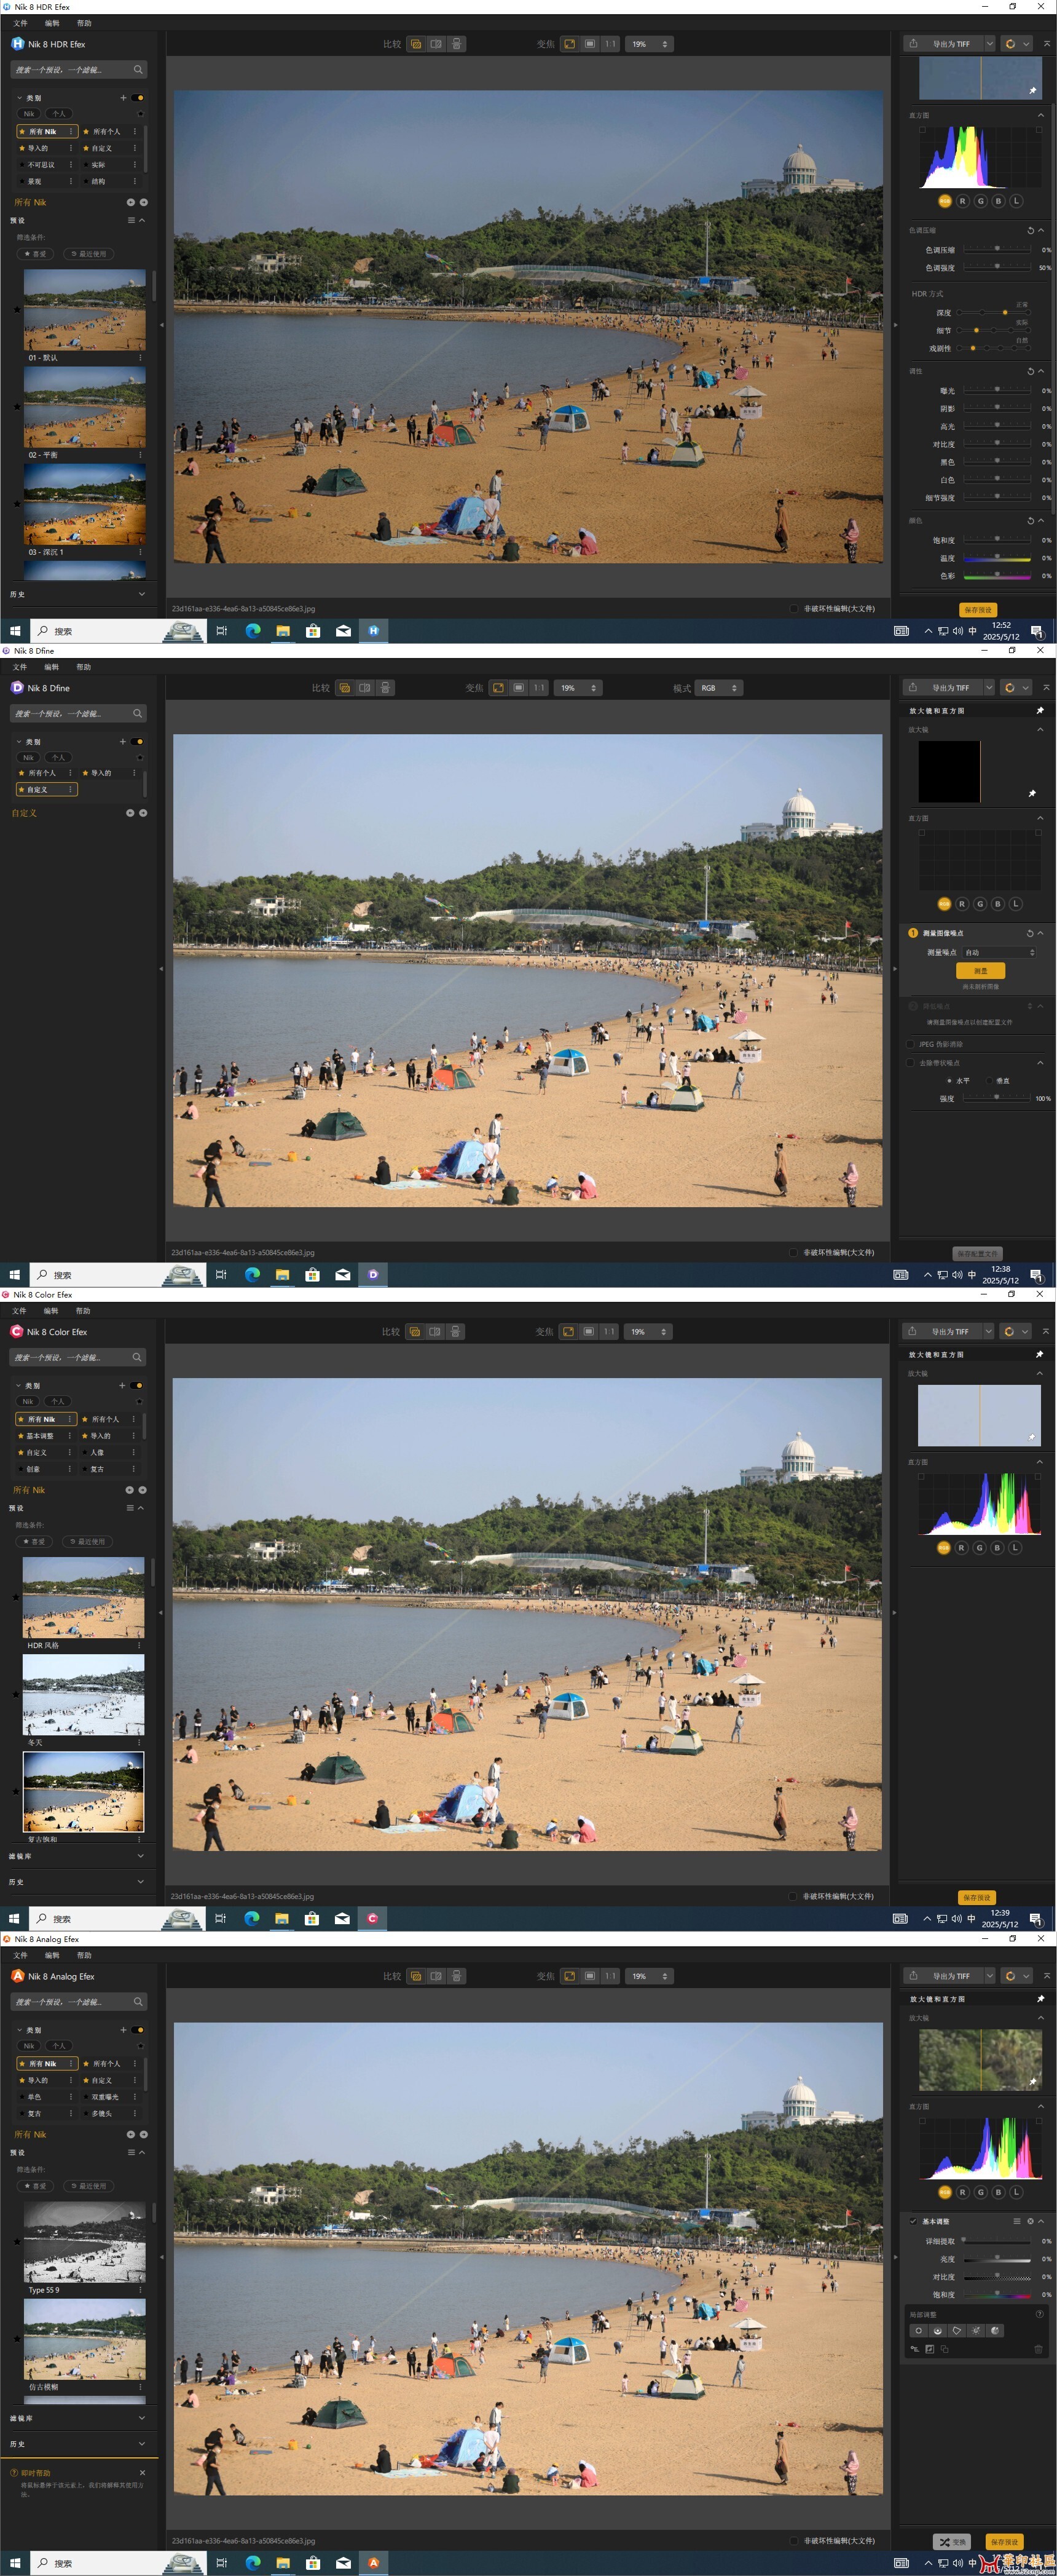The width and height of the screenshot is (1057, 2576).
Task: Select side-by-side compare icon in Dfine
Action: click(364, 688)
